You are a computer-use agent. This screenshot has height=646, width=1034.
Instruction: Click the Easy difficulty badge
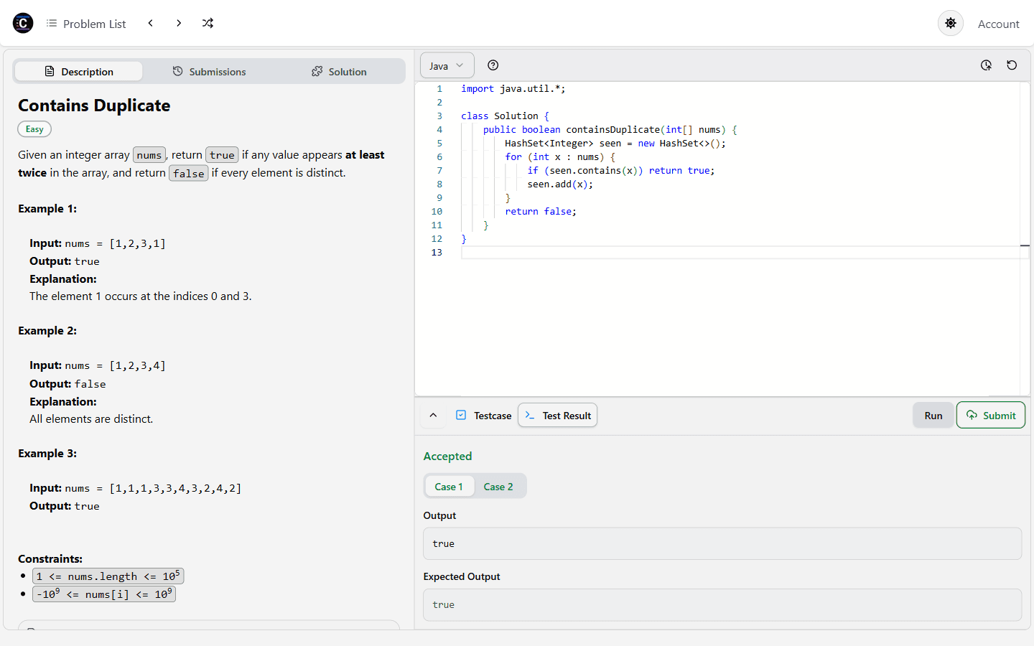34,129
